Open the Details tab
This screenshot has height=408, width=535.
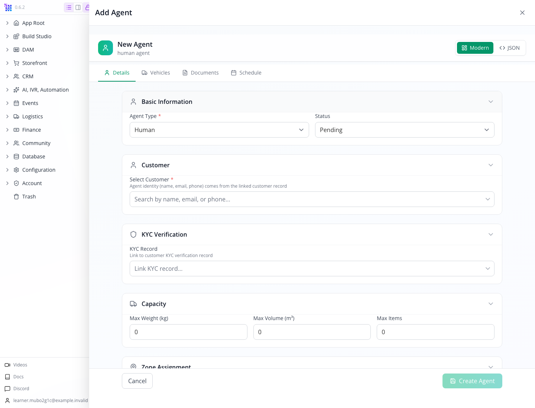117,73
